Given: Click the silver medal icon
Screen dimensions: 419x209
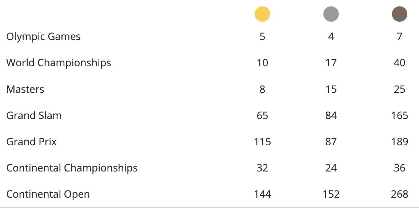Looking at the screenshot, I should coord(331,15).
